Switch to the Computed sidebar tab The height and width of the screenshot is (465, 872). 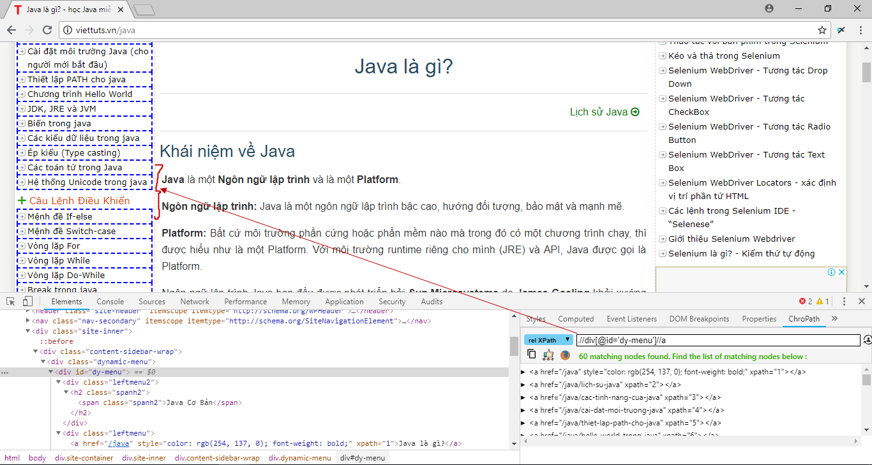pos(576,319)
